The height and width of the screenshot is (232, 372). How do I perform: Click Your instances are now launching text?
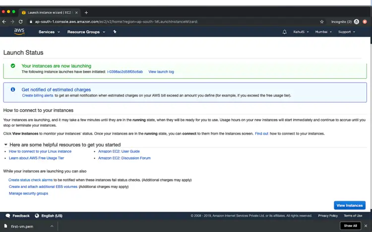(57, 66)
